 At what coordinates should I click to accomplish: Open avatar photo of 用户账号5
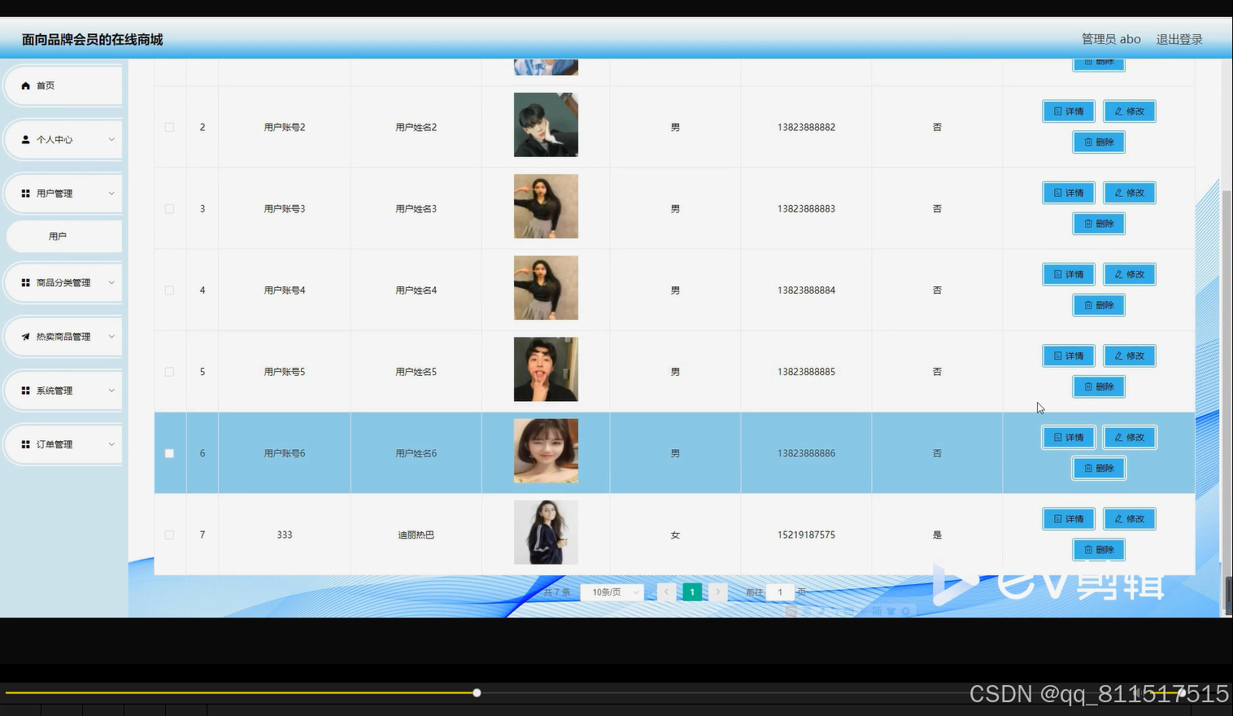[546, 369]
